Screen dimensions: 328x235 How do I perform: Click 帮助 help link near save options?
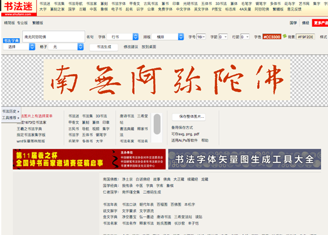(205, 140)
